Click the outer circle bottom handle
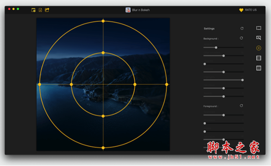 [x=103, y=148]
